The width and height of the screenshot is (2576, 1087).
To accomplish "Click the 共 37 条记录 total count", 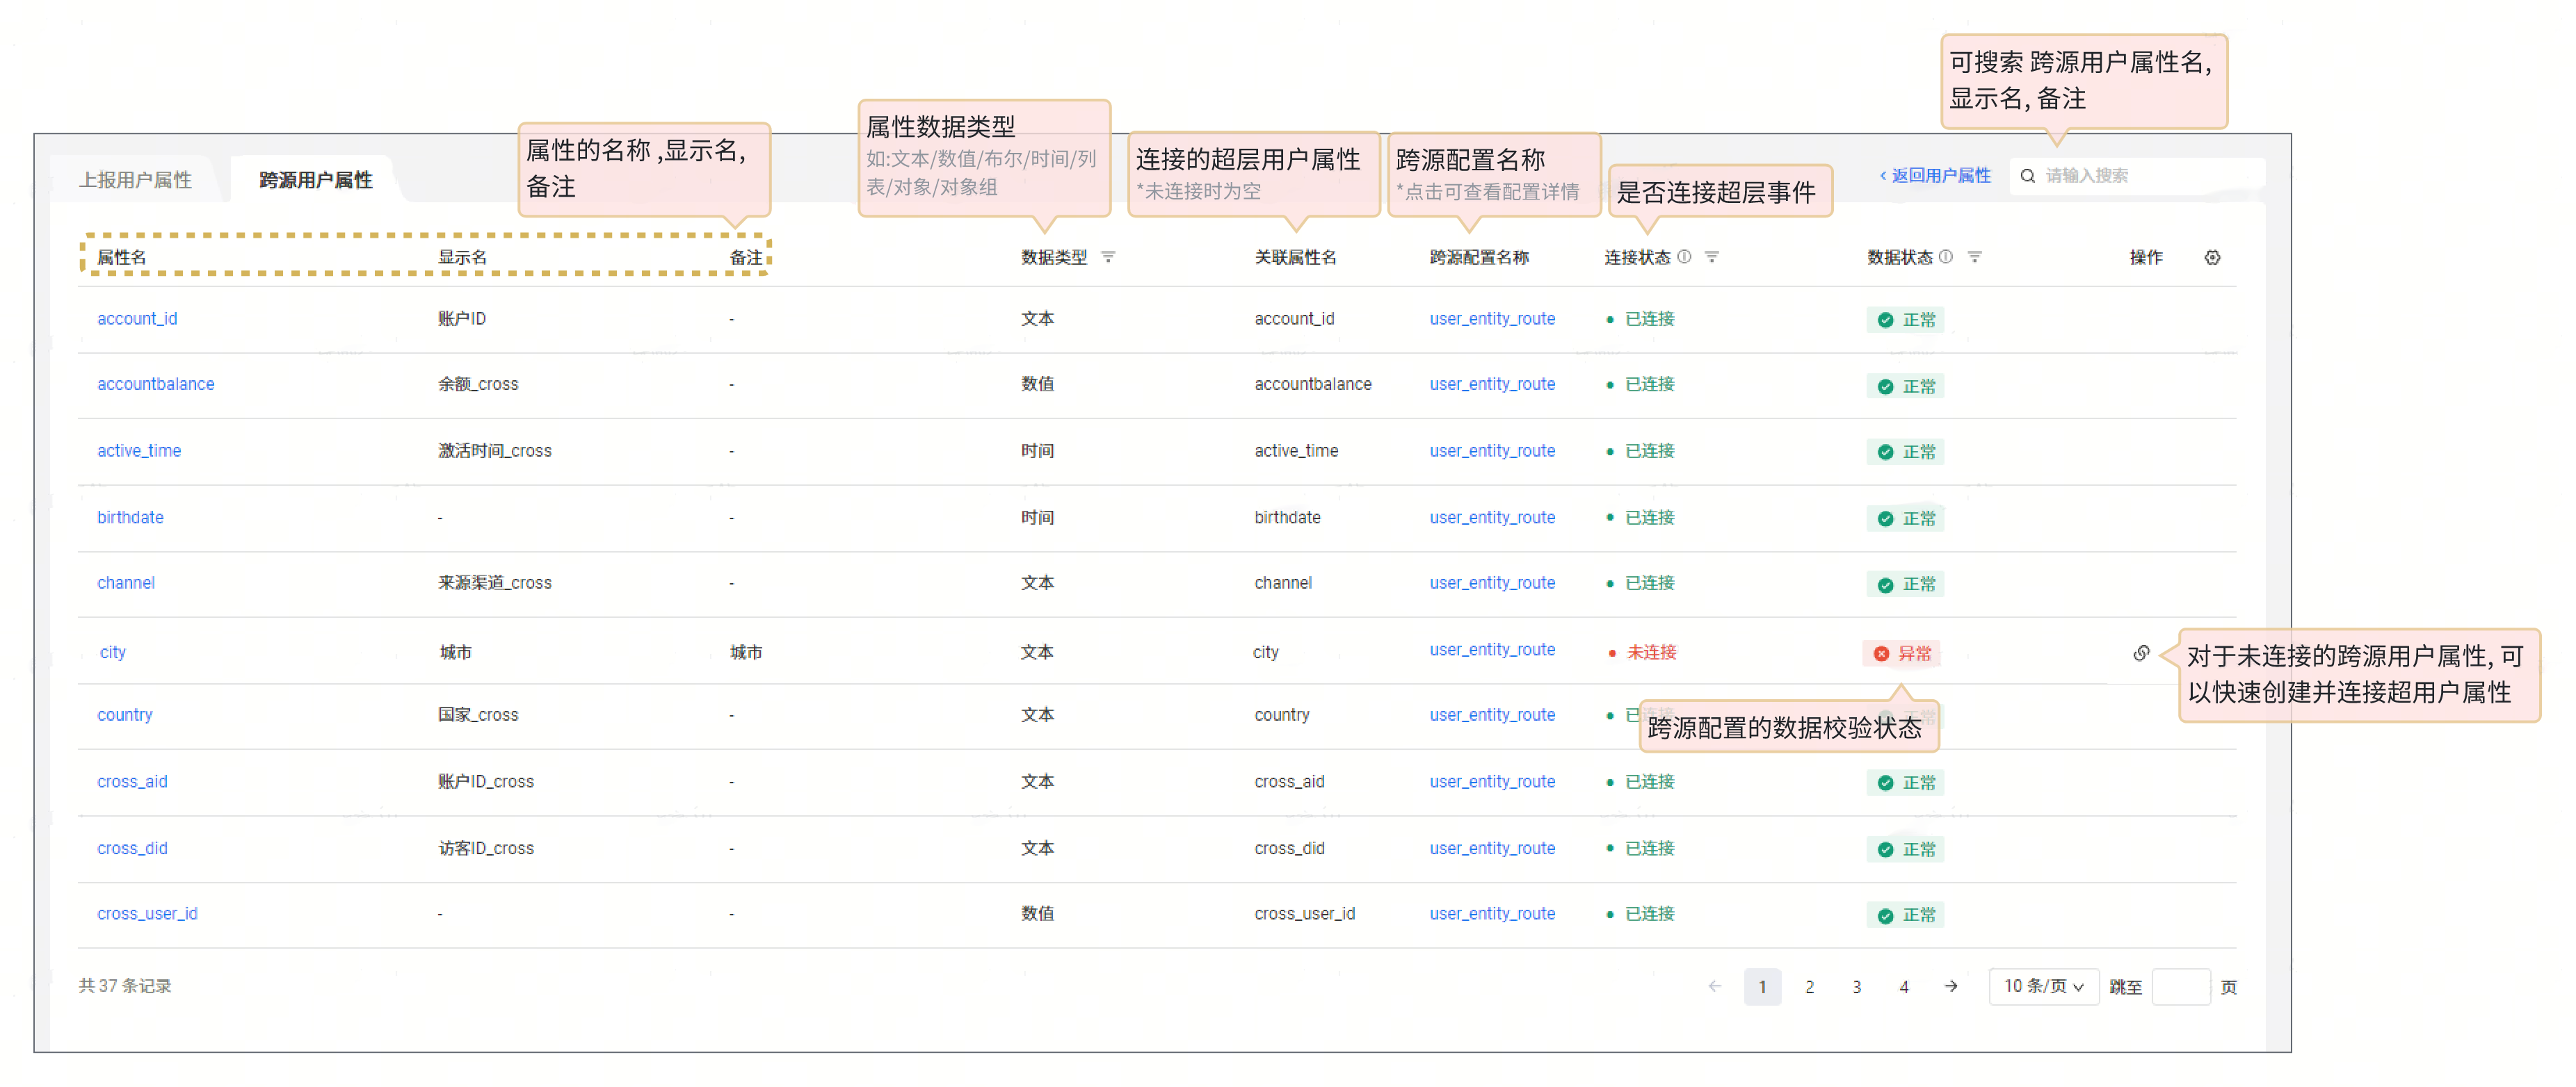I will [x=125, y=986].
